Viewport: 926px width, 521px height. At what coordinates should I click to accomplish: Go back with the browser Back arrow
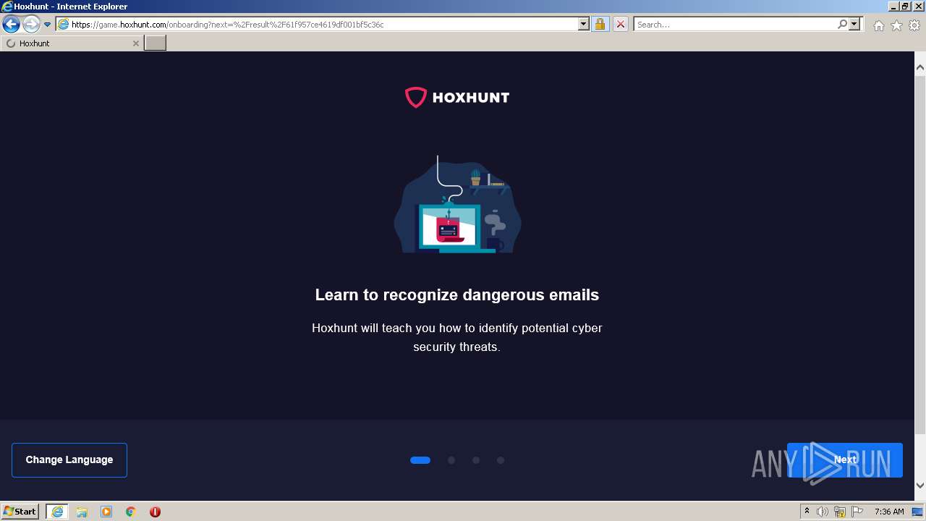pyautogui.click(x=11, y=25)
